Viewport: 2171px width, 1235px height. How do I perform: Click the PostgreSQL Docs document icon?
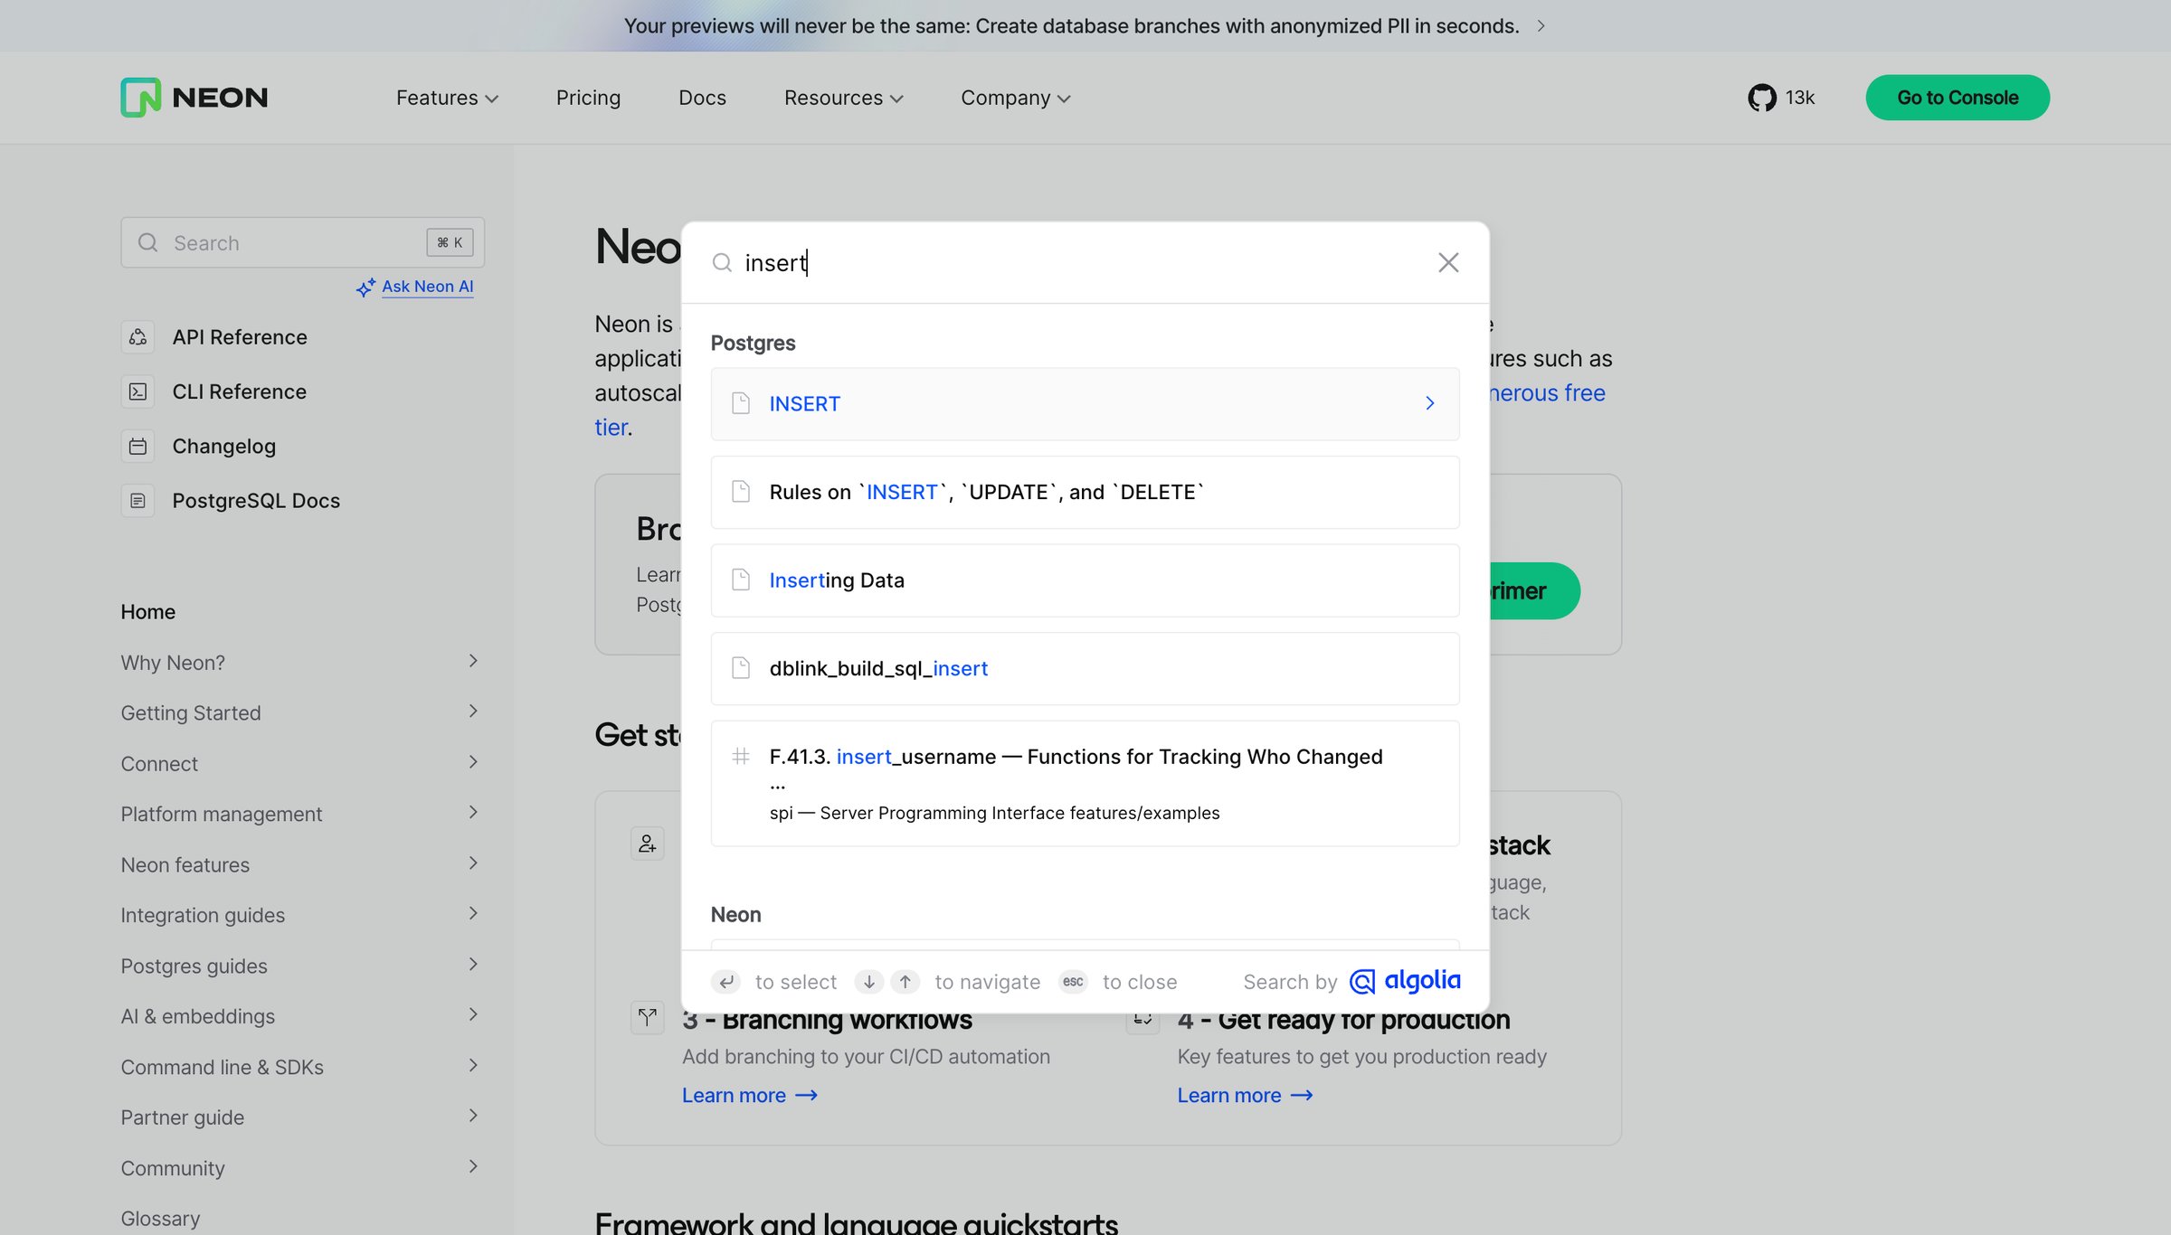coord(137,500)
